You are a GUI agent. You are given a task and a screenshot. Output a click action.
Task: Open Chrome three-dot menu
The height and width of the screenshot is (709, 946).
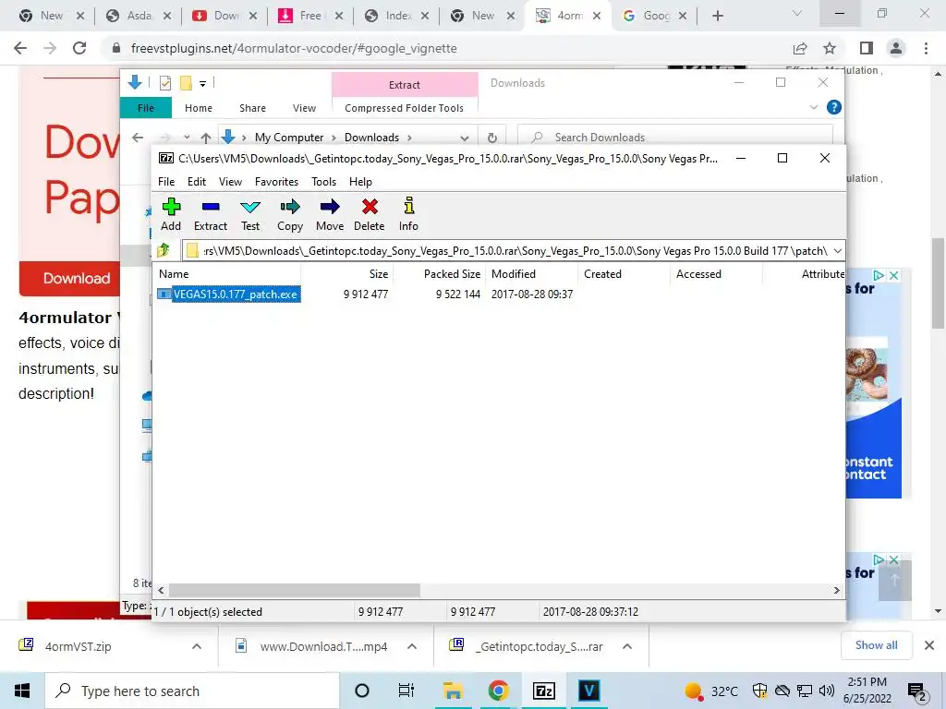point(926,48)
